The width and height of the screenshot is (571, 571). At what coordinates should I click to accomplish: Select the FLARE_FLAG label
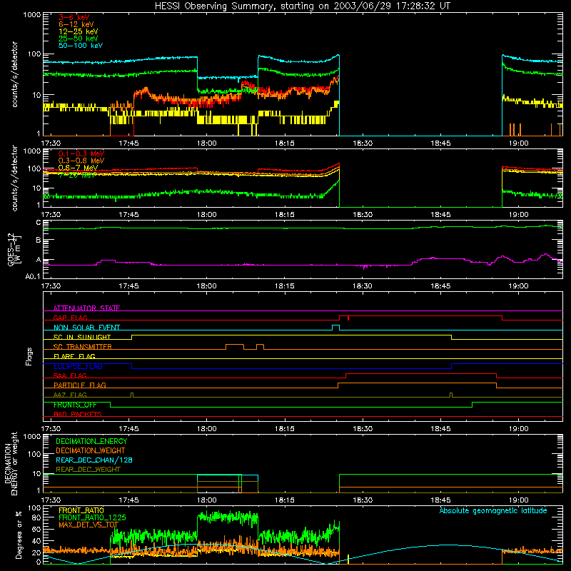pos(74,356)
